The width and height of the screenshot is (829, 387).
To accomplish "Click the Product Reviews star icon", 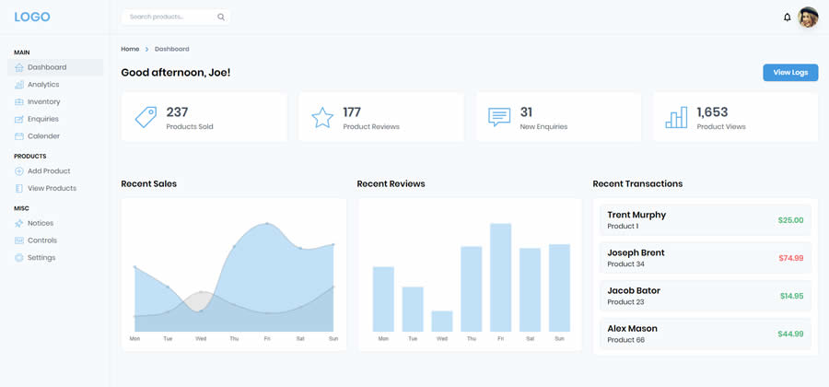I will click(322, 117).
